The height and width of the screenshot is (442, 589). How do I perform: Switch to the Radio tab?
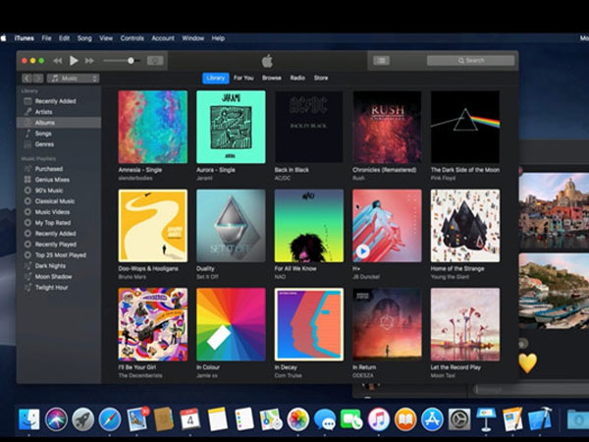coord(296,78)
